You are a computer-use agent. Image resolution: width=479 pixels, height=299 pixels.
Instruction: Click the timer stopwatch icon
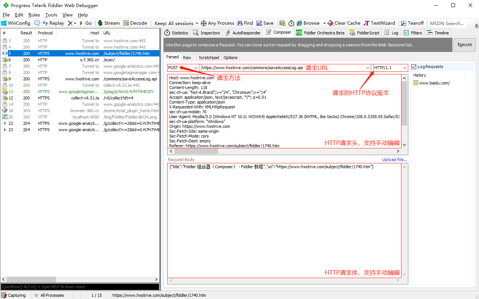click(292, 23)
